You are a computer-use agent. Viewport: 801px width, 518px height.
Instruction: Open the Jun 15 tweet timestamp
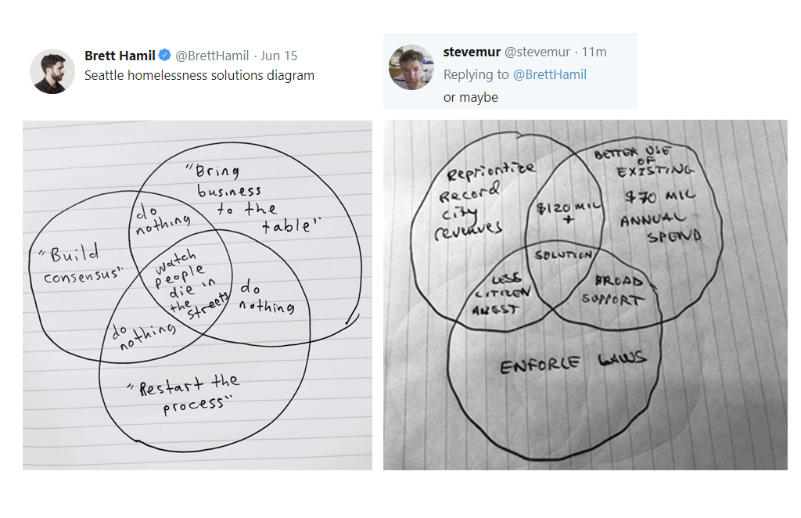279,56
